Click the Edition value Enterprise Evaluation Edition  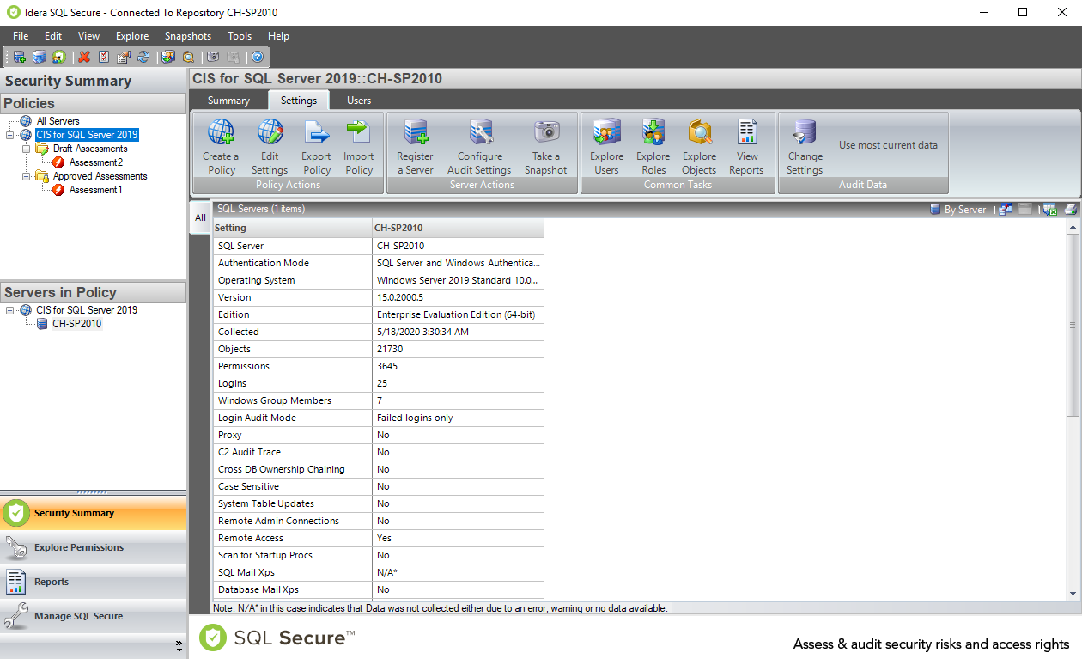click(x=458, y=314)
